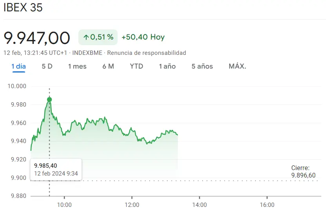
Task: Click the 9.985,40 price tooltip
Action: 56,169
